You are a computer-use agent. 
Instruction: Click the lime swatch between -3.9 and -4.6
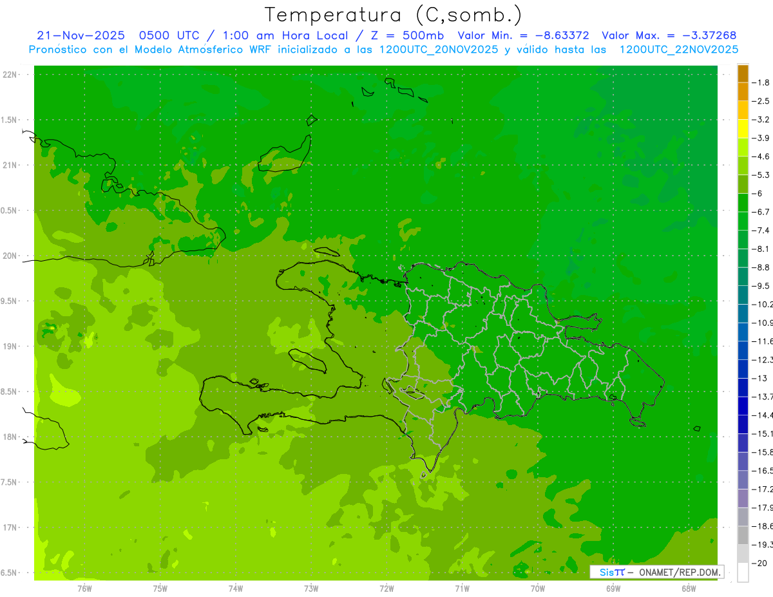tap(743, 147)
